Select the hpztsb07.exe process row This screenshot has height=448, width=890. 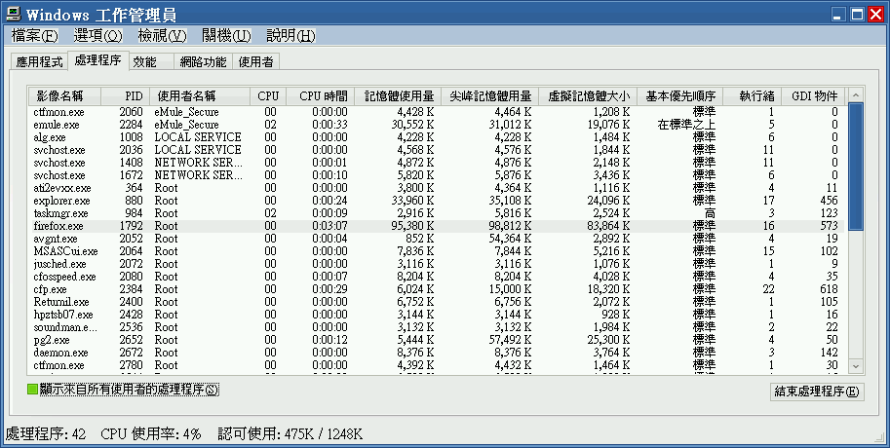click(x=436, y=315)
